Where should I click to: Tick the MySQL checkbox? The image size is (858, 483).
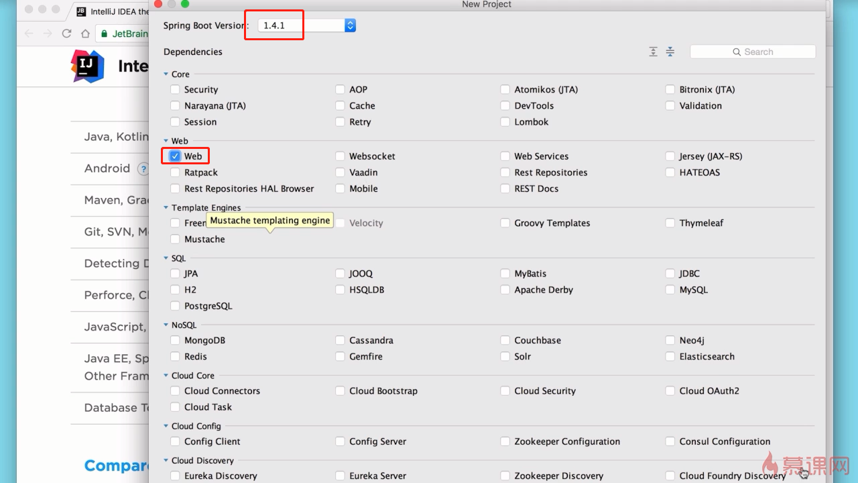(x=670, y=290)
